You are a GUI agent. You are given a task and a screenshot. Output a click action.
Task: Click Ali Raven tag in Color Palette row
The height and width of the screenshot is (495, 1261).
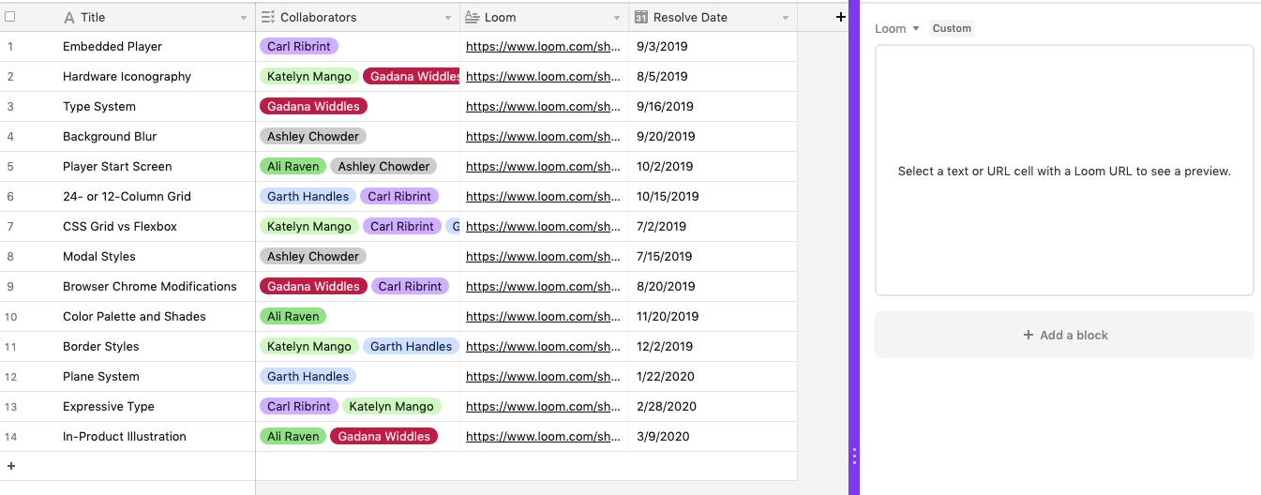(293, 316)
